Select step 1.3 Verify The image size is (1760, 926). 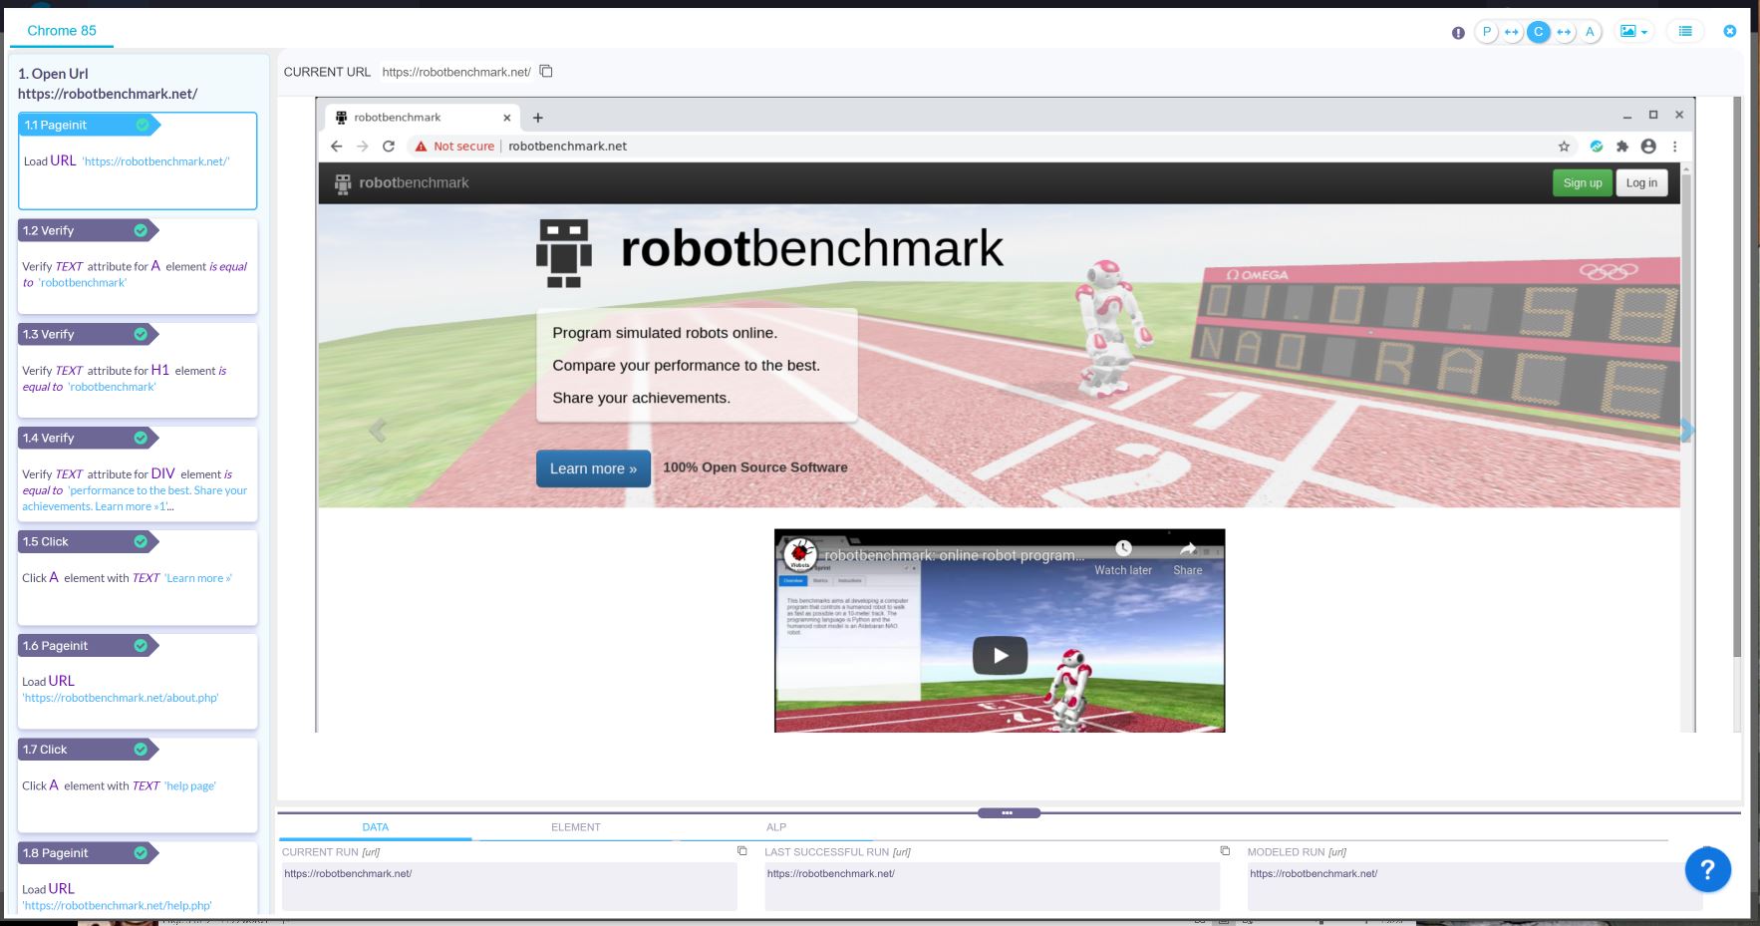[x=138, y=370]
